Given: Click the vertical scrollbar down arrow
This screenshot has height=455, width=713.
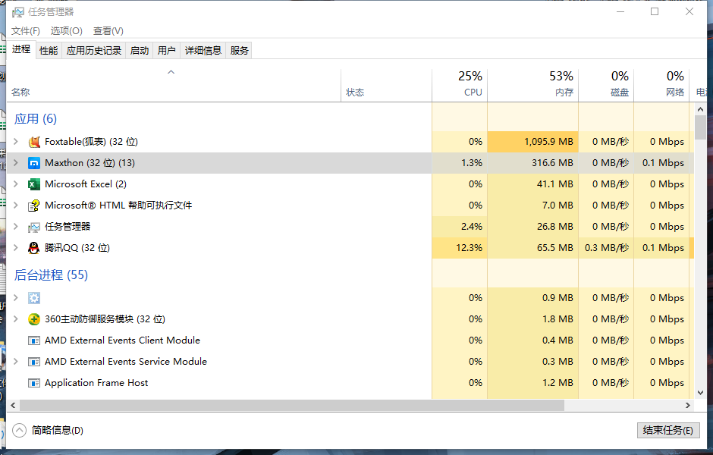Looking at the screenshot, I should click(x=700, y=393).
